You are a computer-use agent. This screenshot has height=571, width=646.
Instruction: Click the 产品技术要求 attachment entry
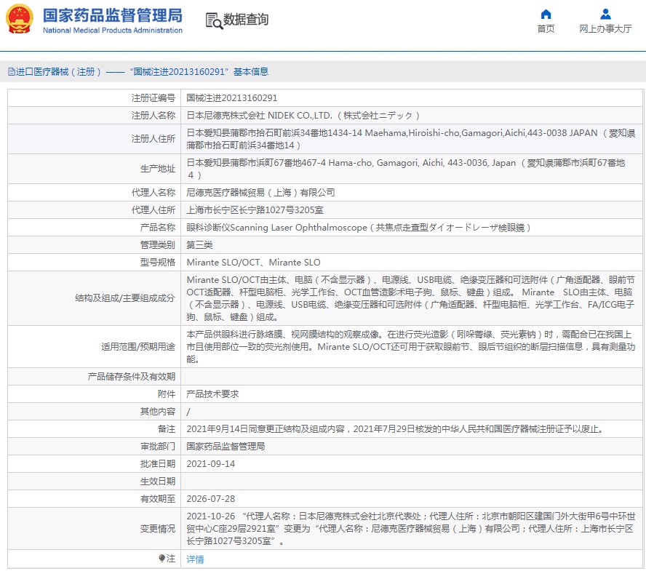[212, 394]
